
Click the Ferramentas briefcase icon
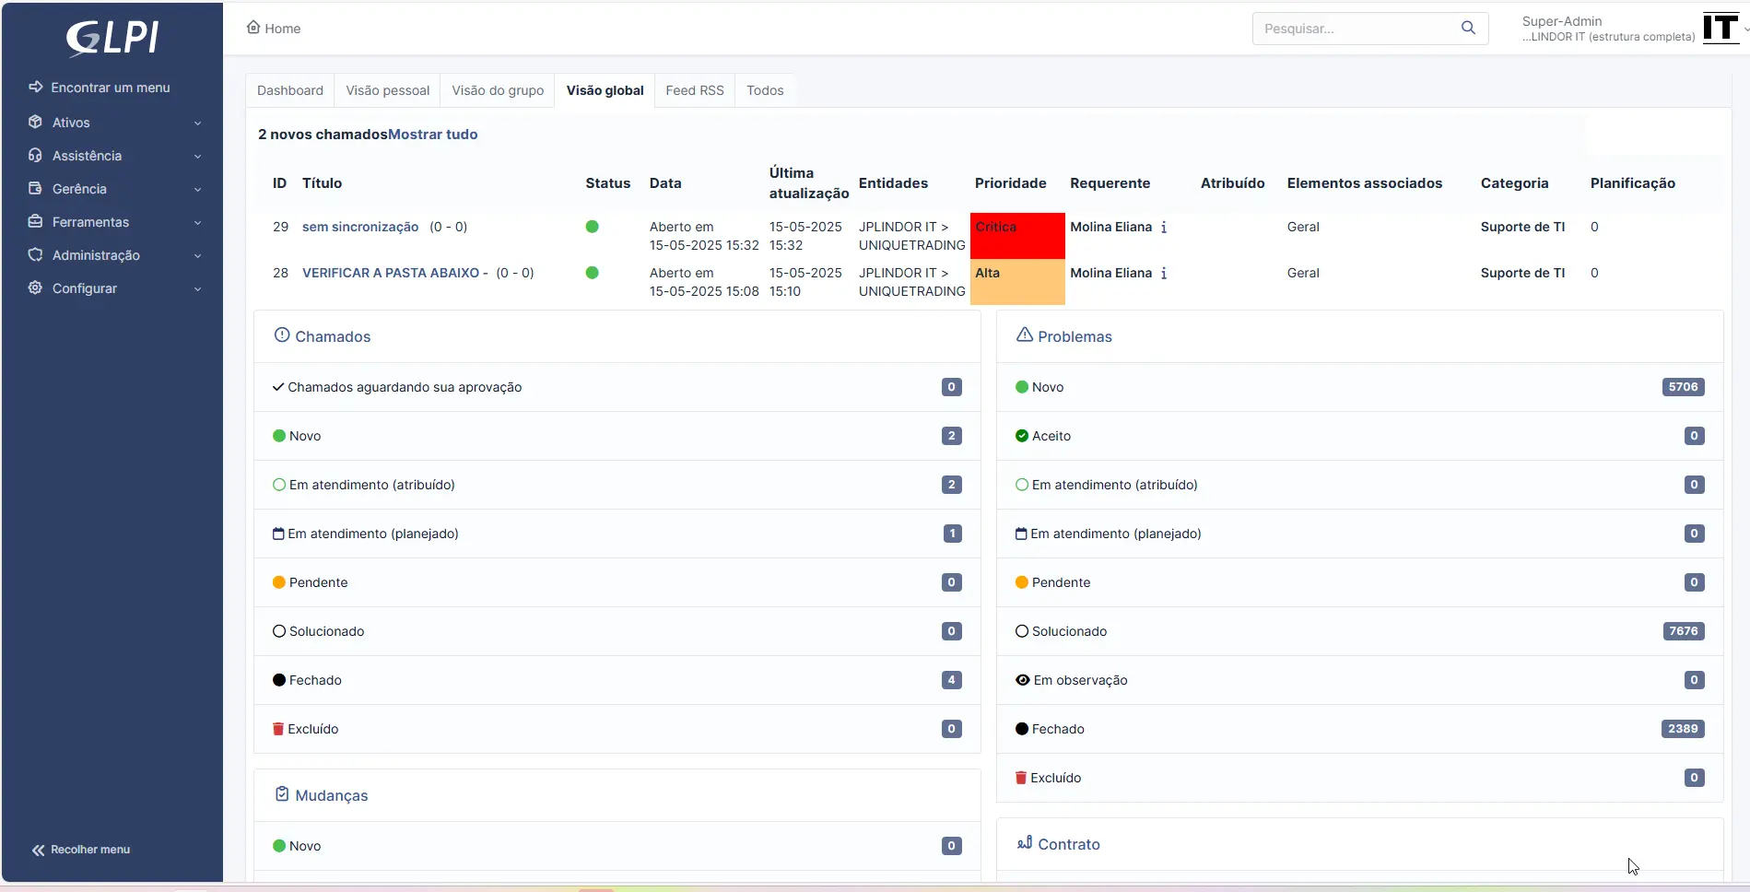pos(36,222)
